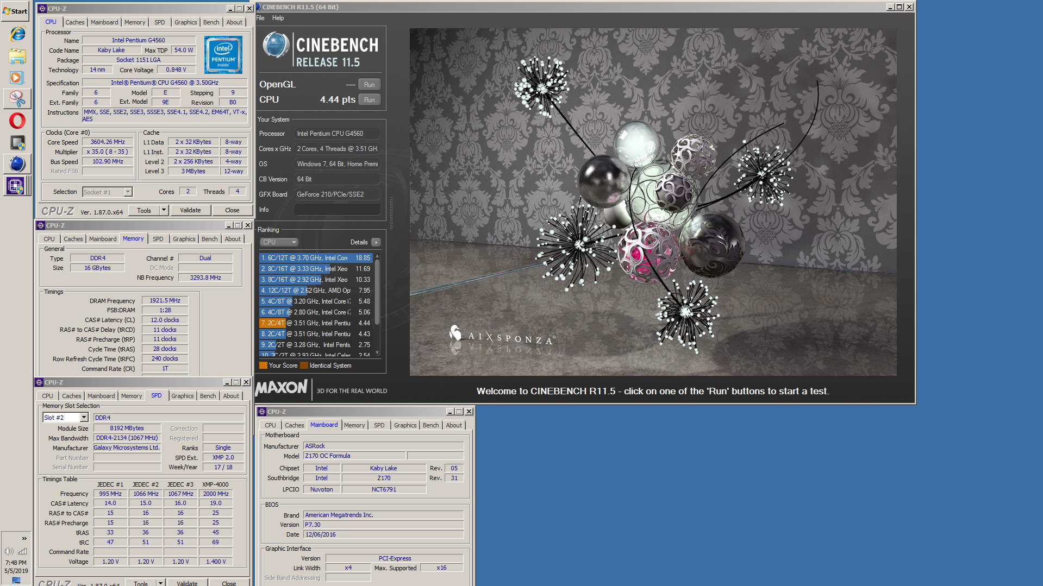
Task: Click Tools button in the top CPU-Z window
Action: point(144,210)
